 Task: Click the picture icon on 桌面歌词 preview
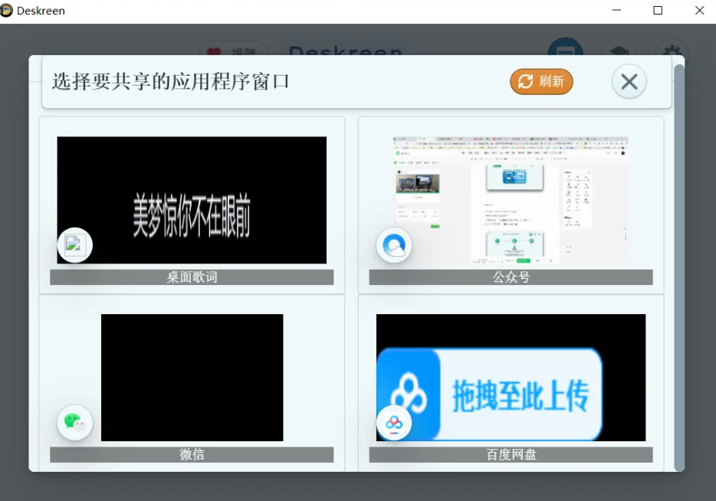(74, 245)
